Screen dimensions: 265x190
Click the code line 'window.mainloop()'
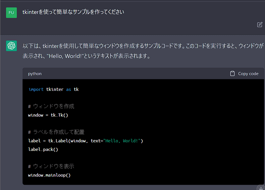(x=49, y=175)
